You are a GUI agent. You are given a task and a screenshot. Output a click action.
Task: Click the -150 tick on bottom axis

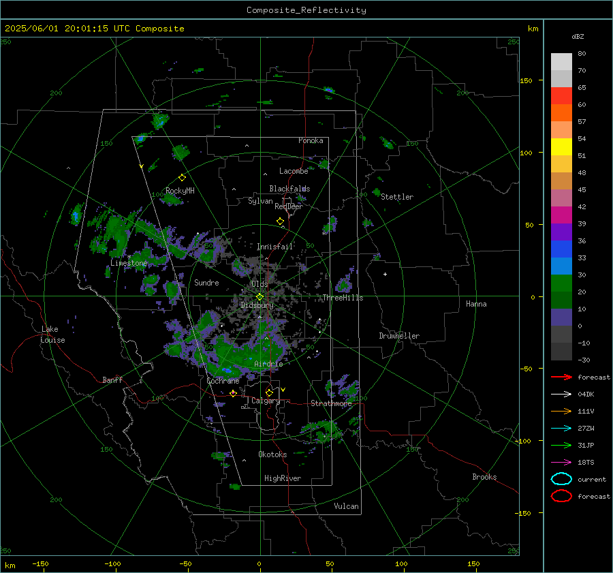click(x=40, y=563)
